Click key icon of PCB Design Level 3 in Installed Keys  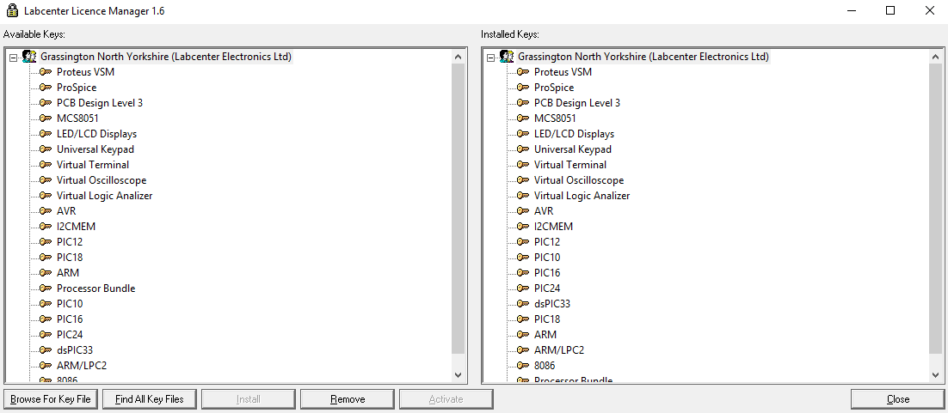[x=524, y=103]
